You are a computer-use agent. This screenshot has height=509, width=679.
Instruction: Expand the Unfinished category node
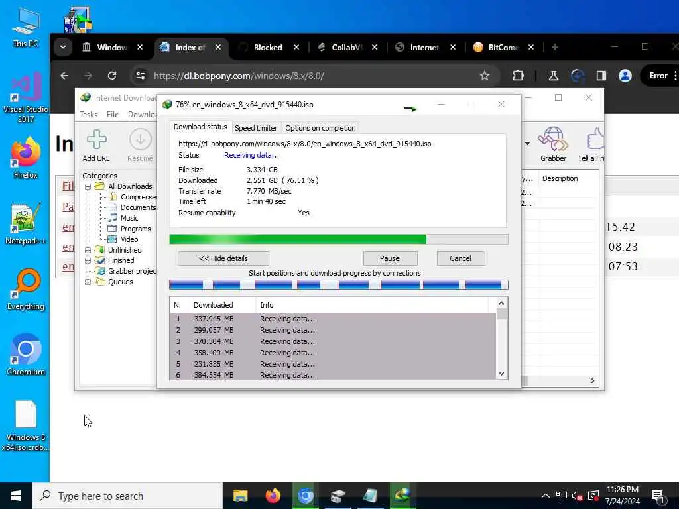click(88, 250)
